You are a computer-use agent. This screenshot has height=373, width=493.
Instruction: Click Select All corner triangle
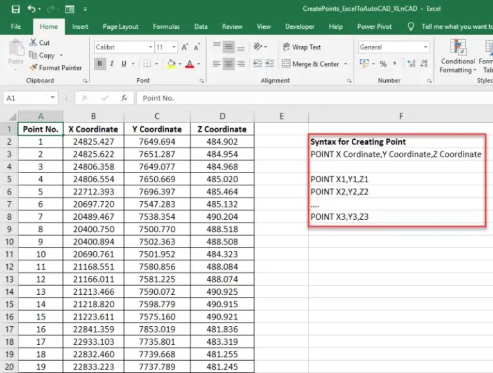point(12,117)
